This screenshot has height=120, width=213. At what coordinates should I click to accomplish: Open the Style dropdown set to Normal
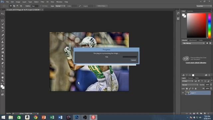click(x=60, y=6)
